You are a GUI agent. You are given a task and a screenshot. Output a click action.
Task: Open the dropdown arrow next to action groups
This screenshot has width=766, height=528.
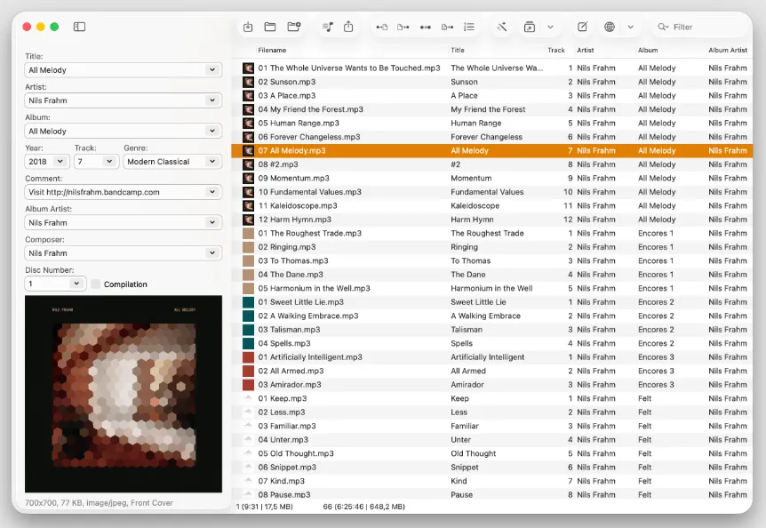(551, 28)
